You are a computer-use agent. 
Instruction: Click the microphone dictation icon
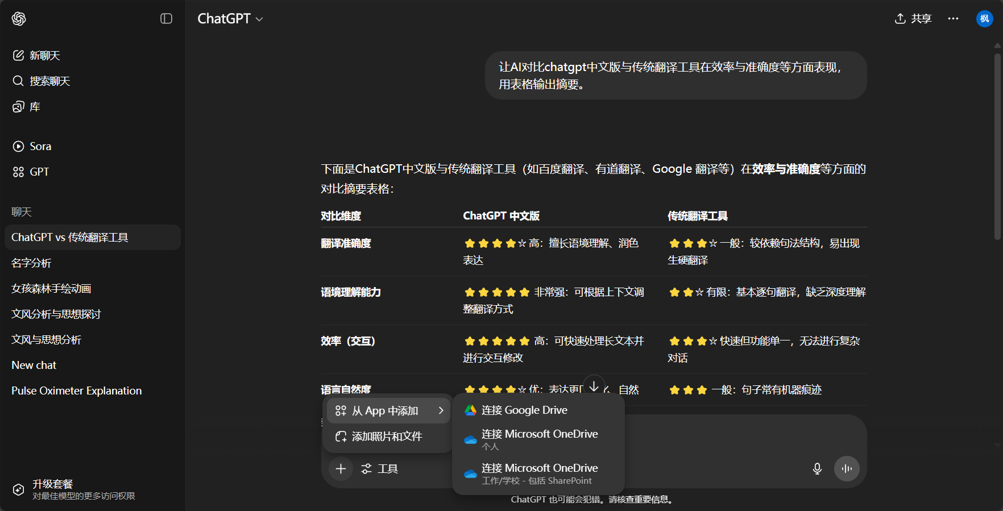(817, 469)
